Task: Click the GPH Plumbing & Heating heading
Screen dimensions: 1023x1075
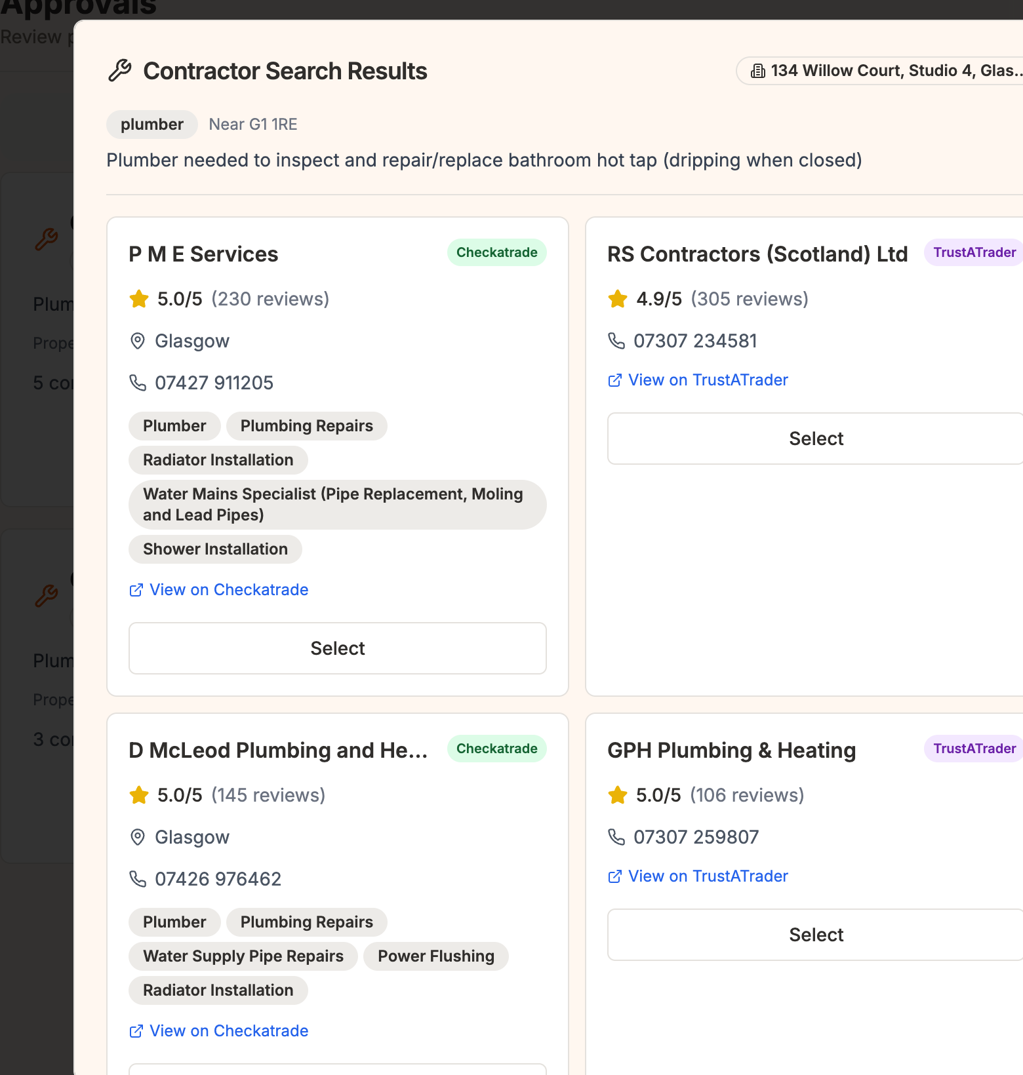Action: tap(732, 751)
